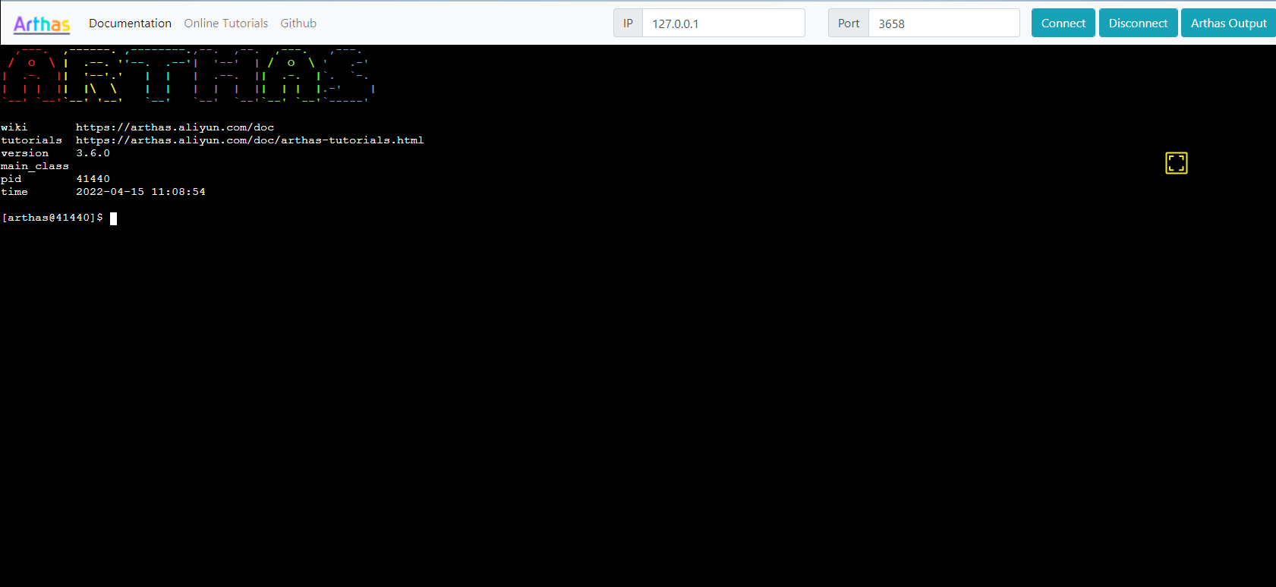1276x587 pixels.
Task: Click the 'time' label in terminal
Action: tap(14, 192)
